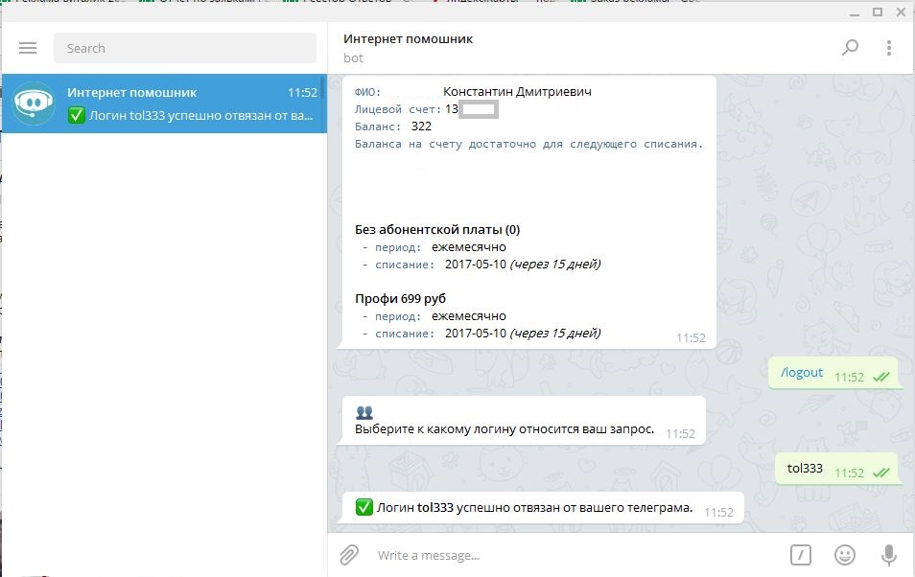Open the emoji smiley picker

click(844, 555)
